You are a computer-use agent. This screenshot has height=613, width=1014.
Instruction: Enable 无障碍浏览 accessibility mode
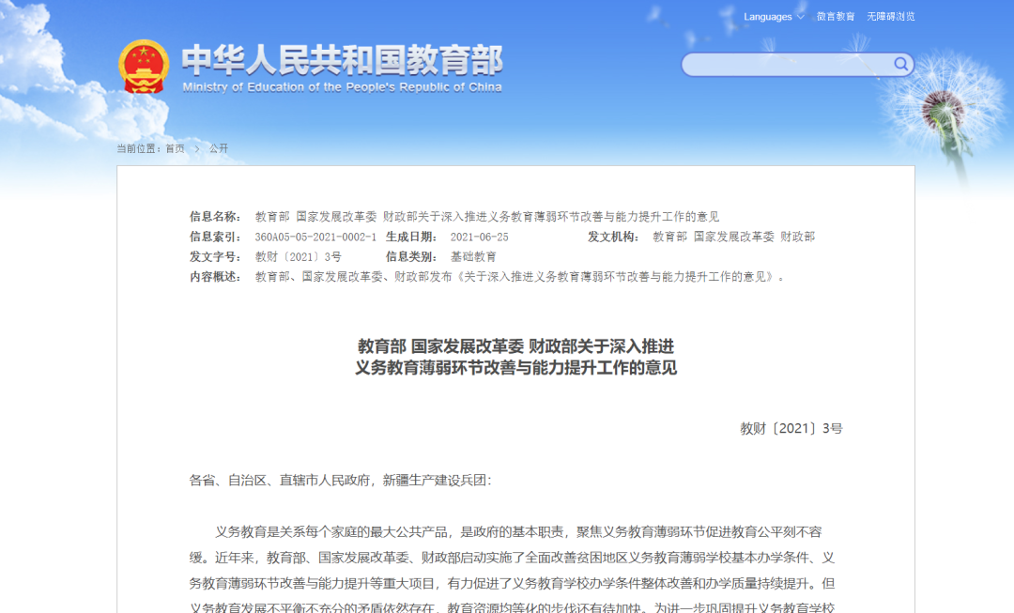[893, 16]
